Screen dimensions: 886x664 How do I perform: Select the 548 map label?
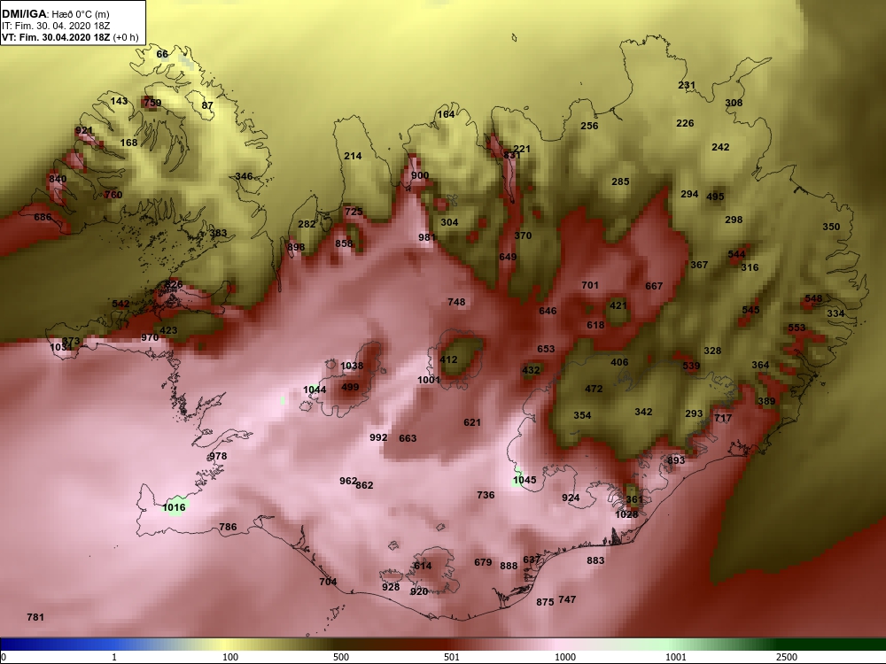click(x=813, y=298)
